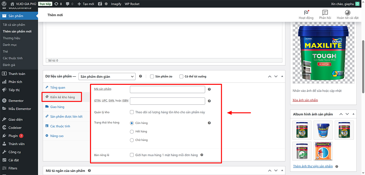
Task: Open the Sản phẩm đơn giản dropdown
Action: pyautogui.click(x=107, y=76)
